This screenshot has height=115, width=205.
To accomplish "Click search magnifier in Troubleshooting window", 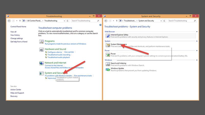I will point(98,21).
